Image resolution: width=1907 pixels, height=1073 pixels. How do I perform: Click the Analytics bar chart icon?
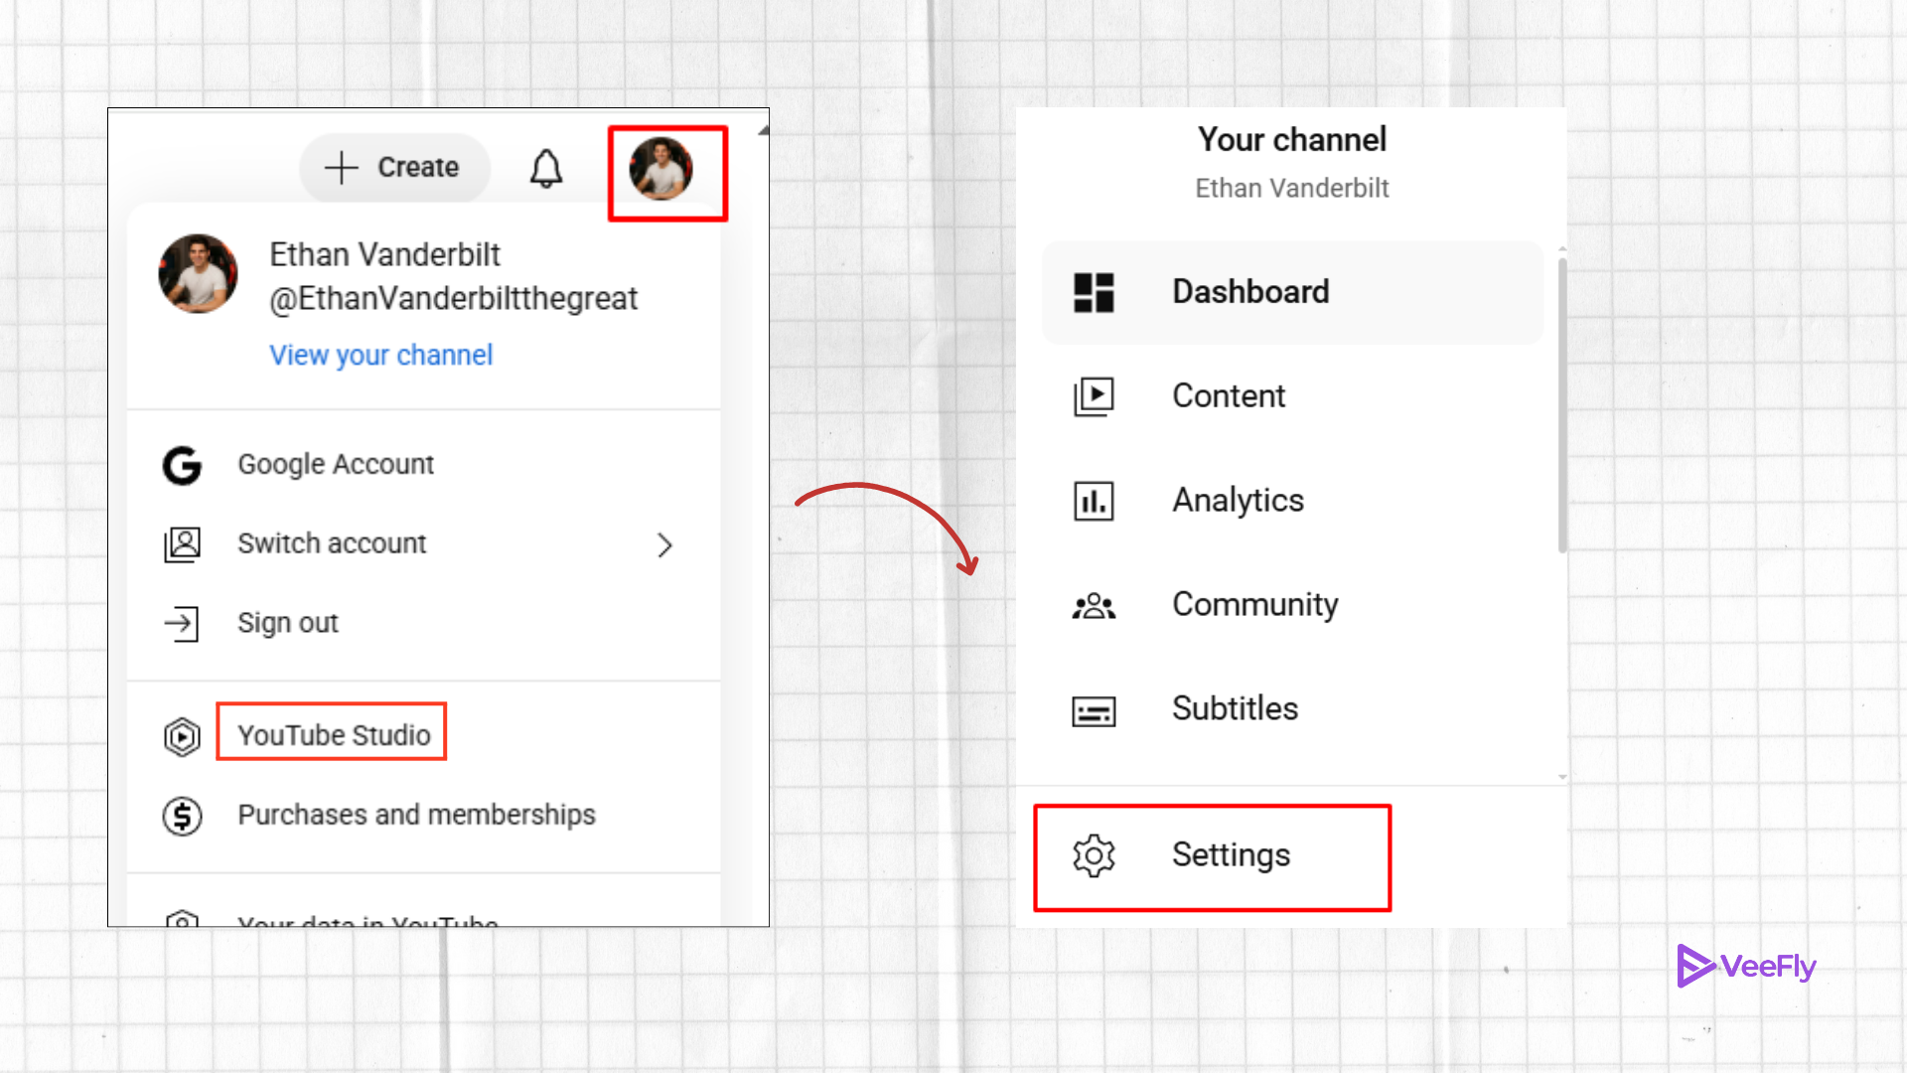point(1094,501)
